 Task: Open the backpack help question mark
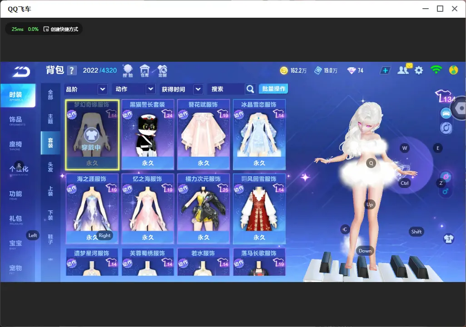click(x=72, y=70)
